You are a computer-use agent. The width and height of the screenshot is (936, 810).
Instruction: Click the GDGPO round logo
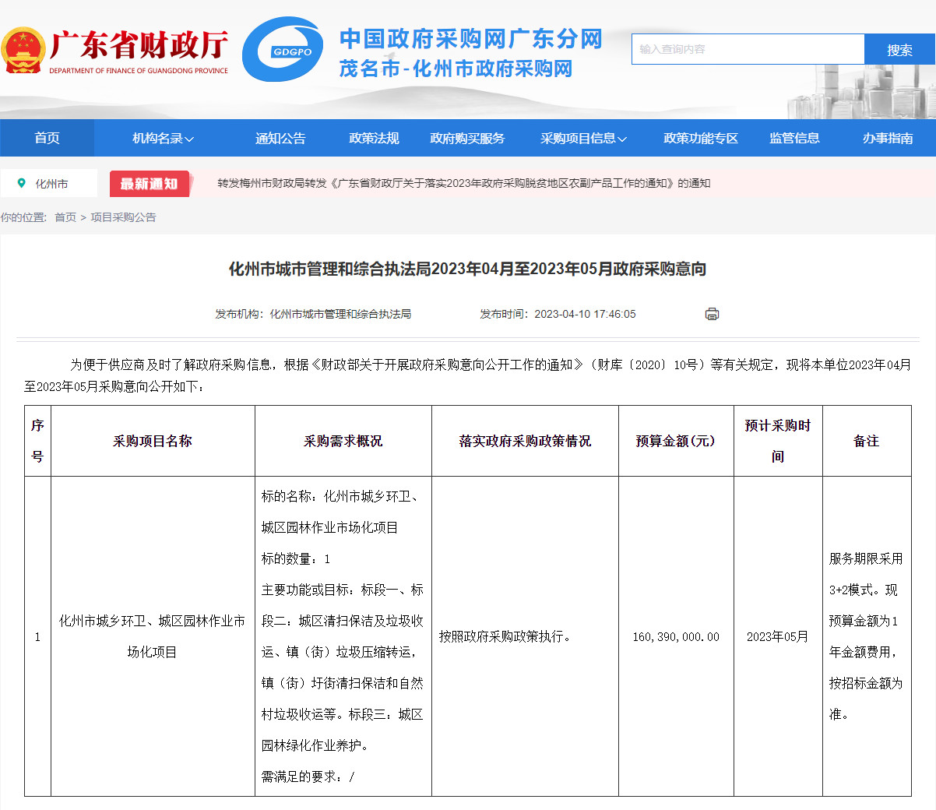click(283, 50)
